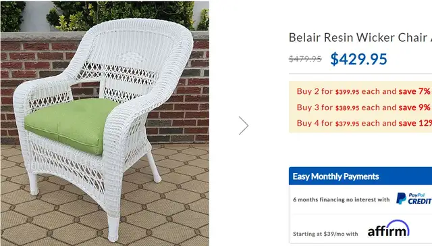
Task: Click the green seat cushion in photo
Action: tap(73, 126)
